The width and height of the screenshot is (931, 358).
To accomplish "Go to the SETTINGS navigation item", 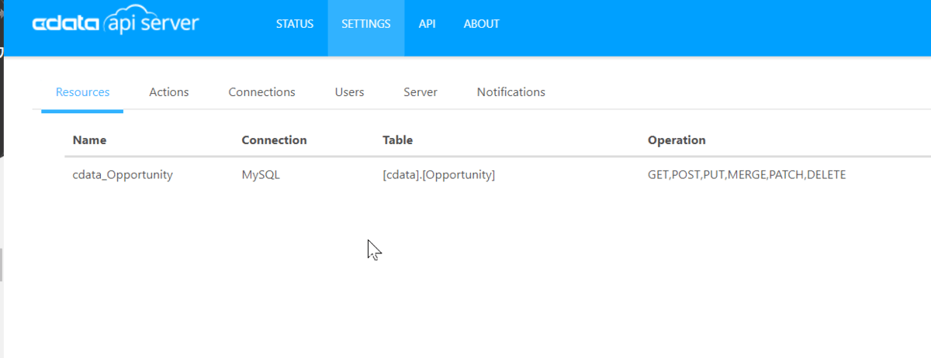I will pos(366,24).
